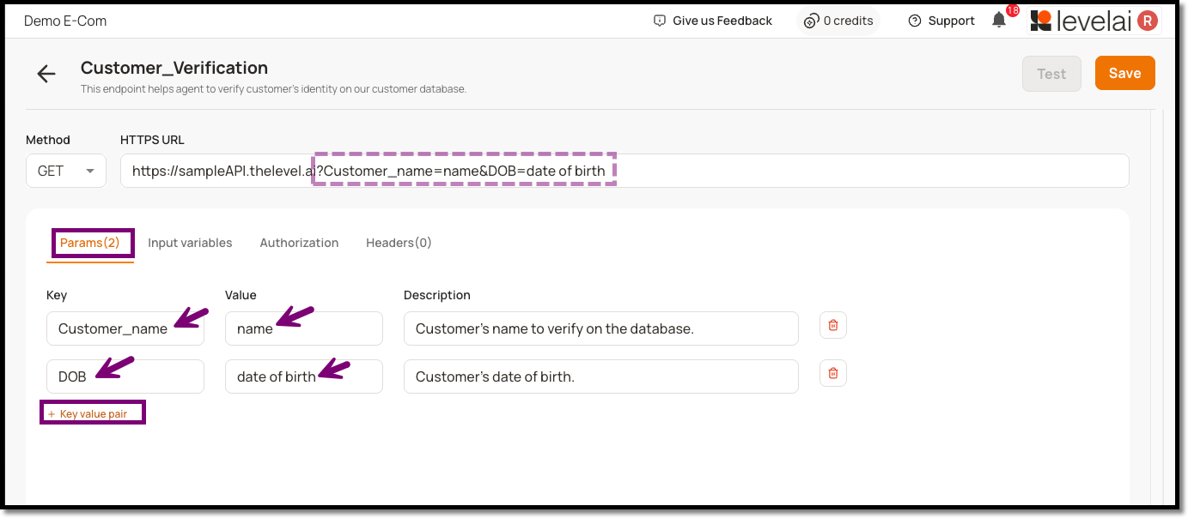Open the notifications bell icon
The height and width of the screenshot is (518, 1188).
[999, 21]
